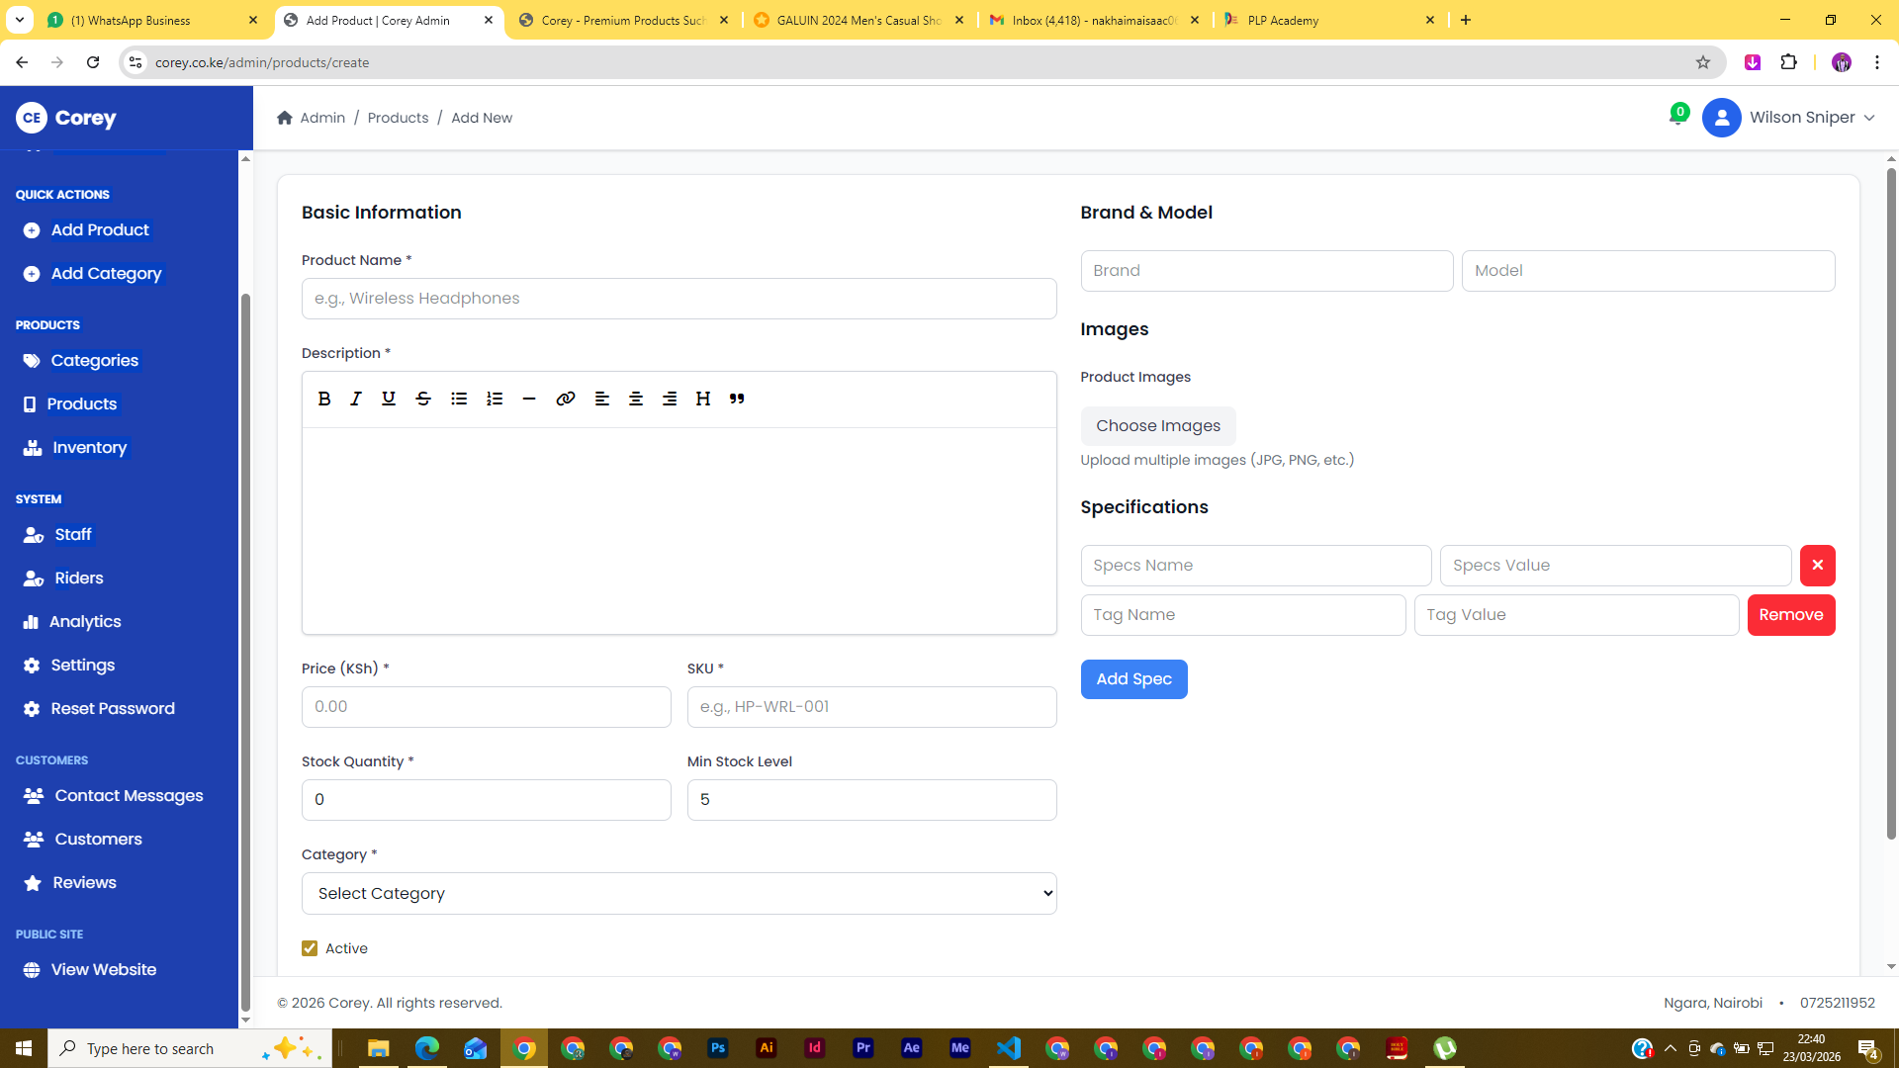Insert a blockquote in description
This screenshot has width=1899, height=1068.
click(737, 399)
